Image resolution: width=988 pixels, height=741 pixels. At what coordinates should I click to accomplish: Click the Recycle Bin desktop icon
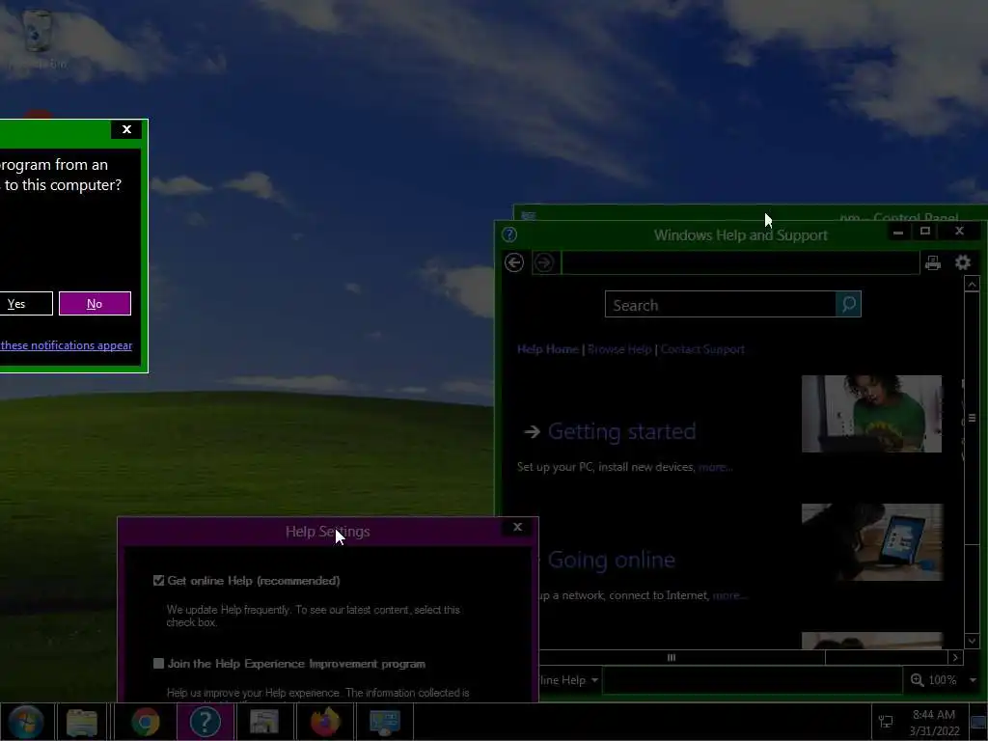pyautogui.click(x=38, y=39)
